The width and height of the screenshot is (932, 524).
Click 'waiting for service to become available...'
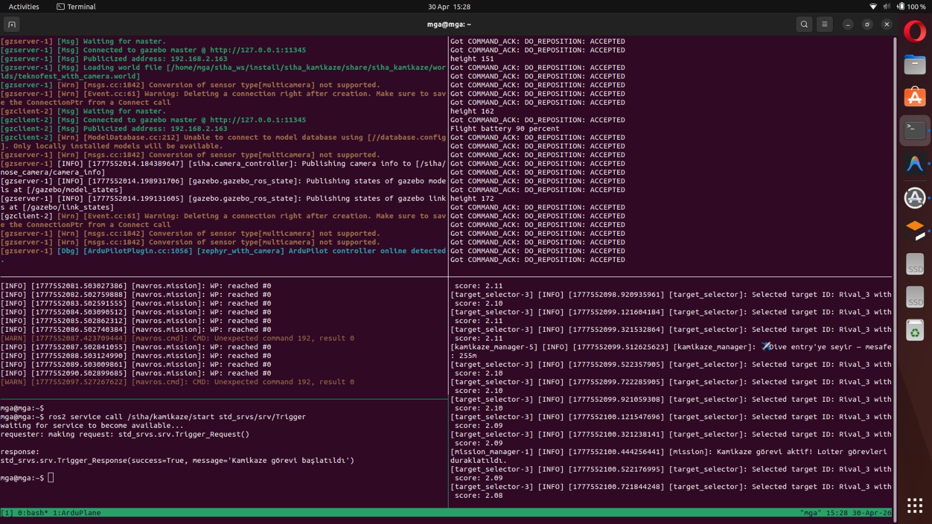pos(91,426)
